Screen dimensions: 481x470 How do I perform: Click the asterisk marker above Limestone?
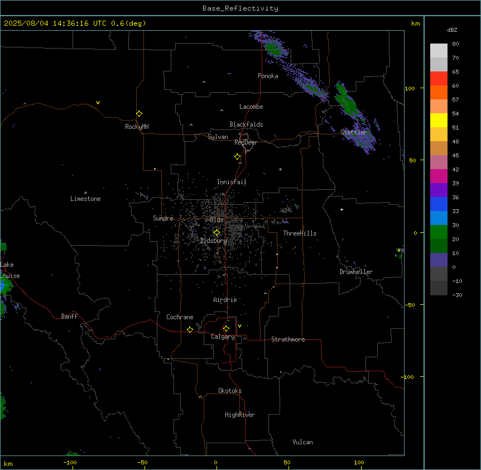(x=85, y=193)
